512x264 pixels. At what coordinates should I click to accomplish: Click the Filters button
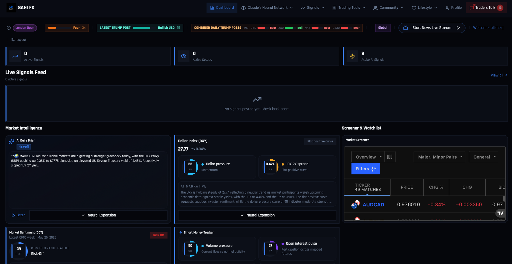(365, 169)
